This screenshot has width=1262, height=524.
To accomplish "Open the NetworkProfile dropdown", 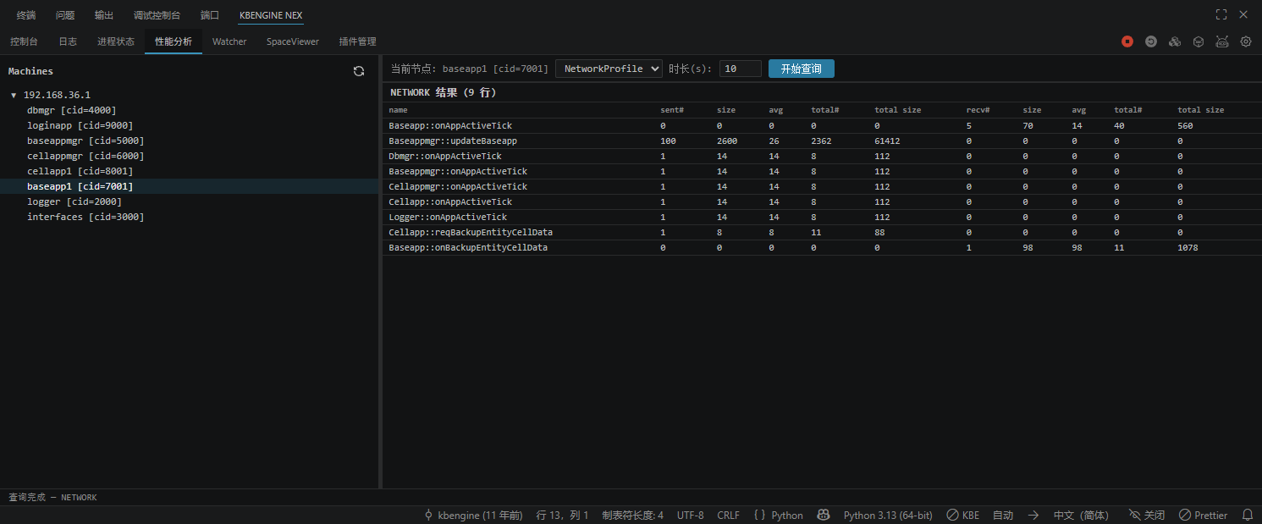I will pyautogui.click(x=609, y=69).
